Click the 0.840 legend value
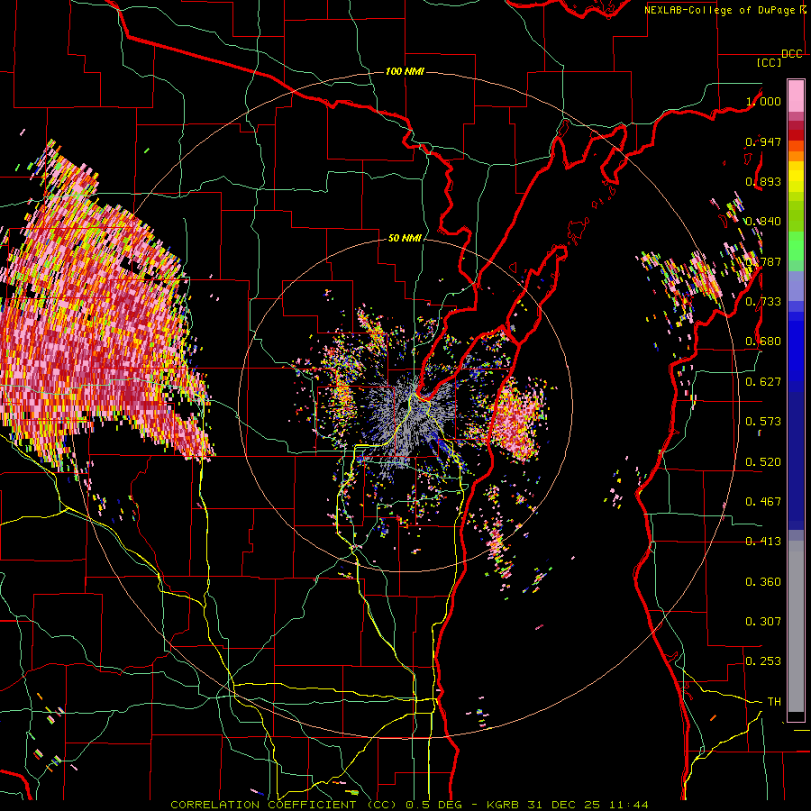 coord(763,222)
